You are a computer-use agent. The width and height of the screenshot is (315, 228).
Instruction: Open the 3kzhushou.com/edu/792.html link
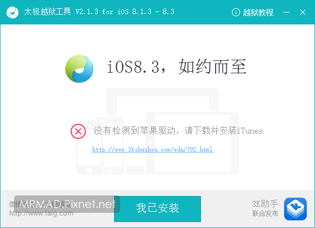(x=153, y=149)
